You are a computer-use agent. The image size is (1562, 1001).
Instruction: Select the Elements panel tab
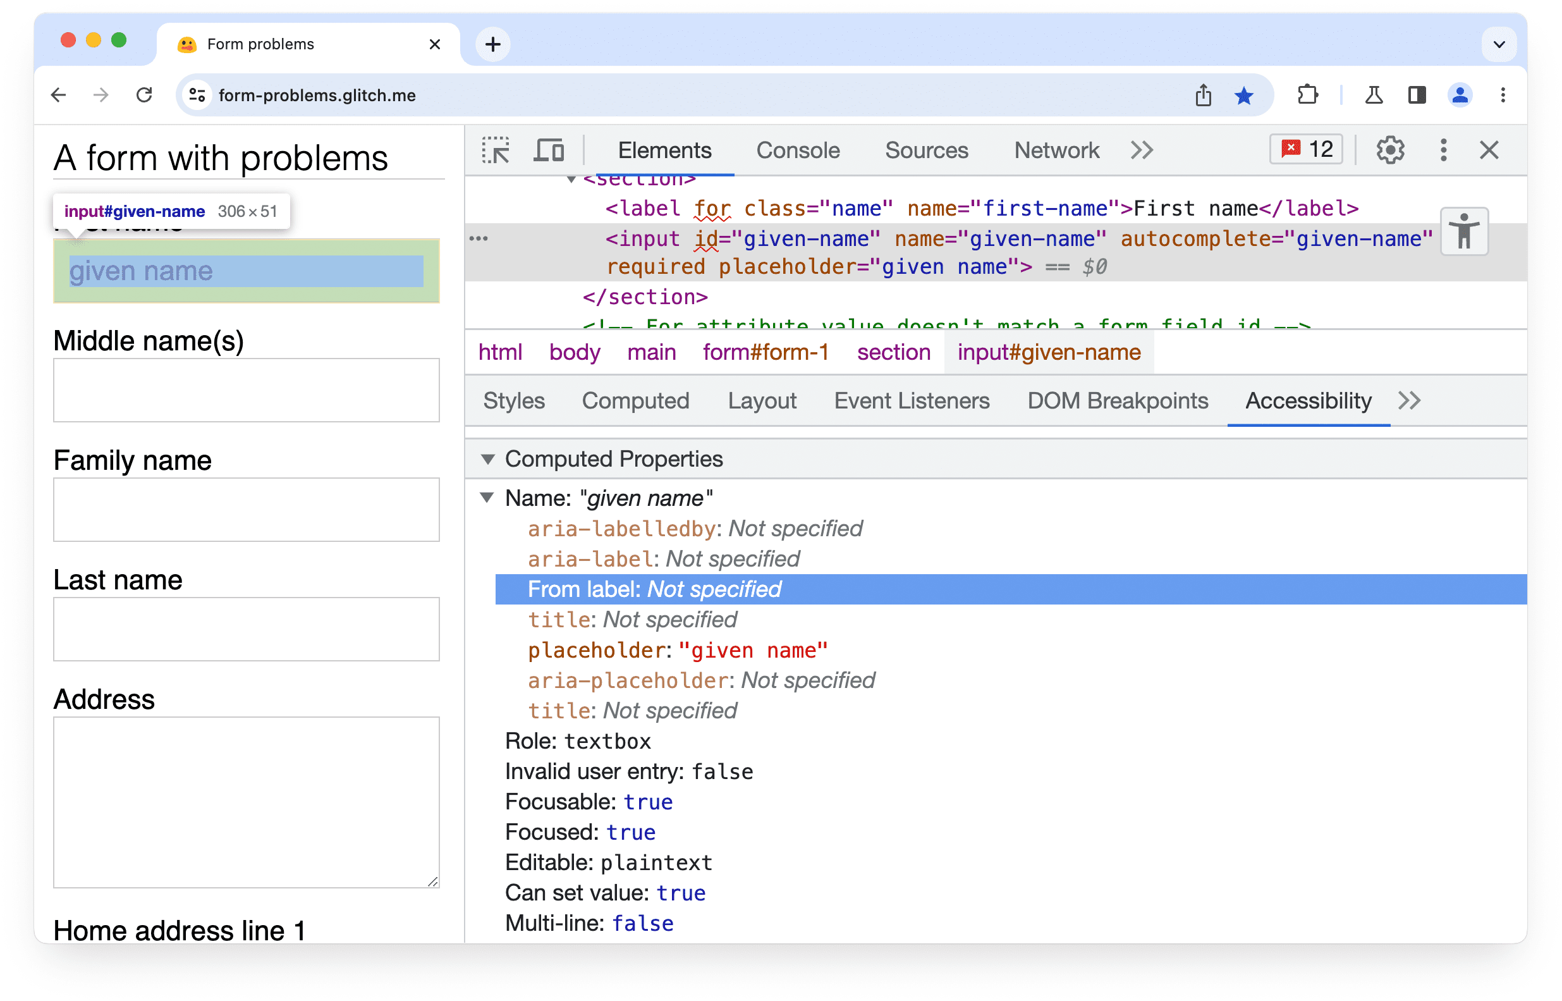tap(665, 150)
